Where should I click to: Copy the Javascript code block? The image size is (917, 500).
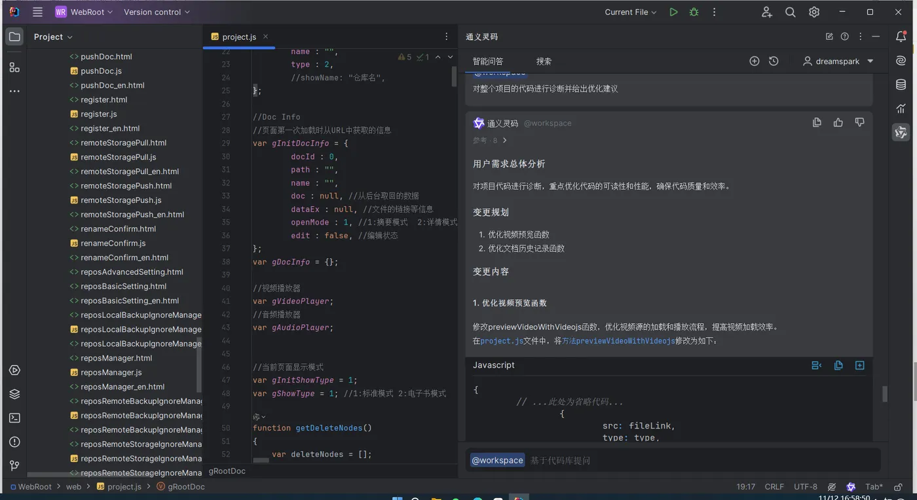838,365
